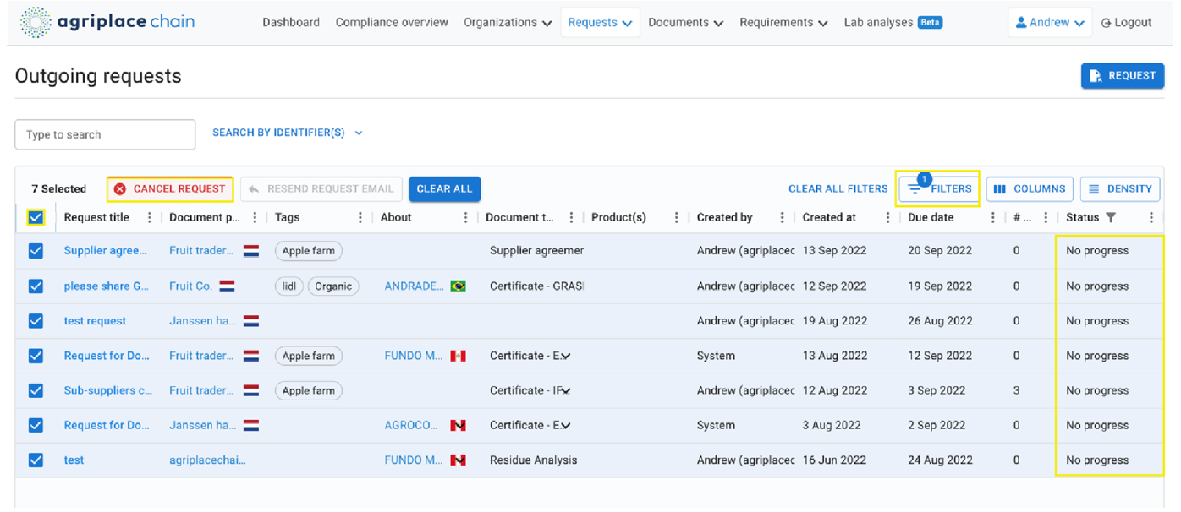
Task: Click the red X icon on Cancel Request
Action: click(x=119, y=189)
